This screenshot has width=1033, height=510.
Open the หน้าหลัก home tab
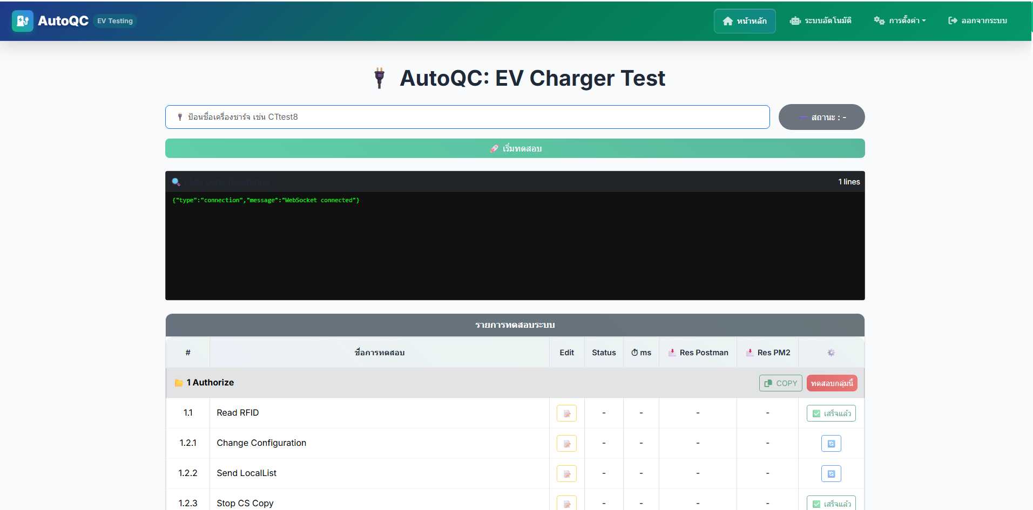[745, 21]
